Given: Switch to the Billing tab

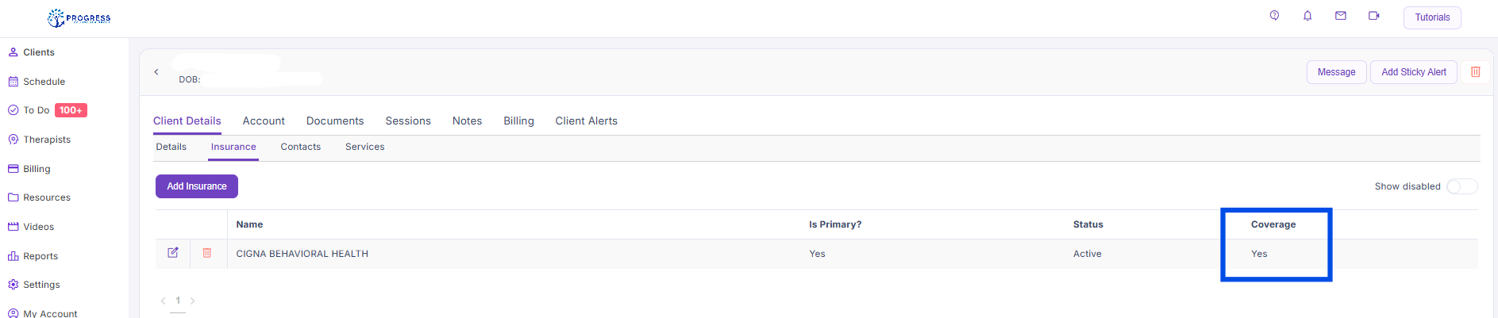Looking at the screenshot, I should (518, 121).
